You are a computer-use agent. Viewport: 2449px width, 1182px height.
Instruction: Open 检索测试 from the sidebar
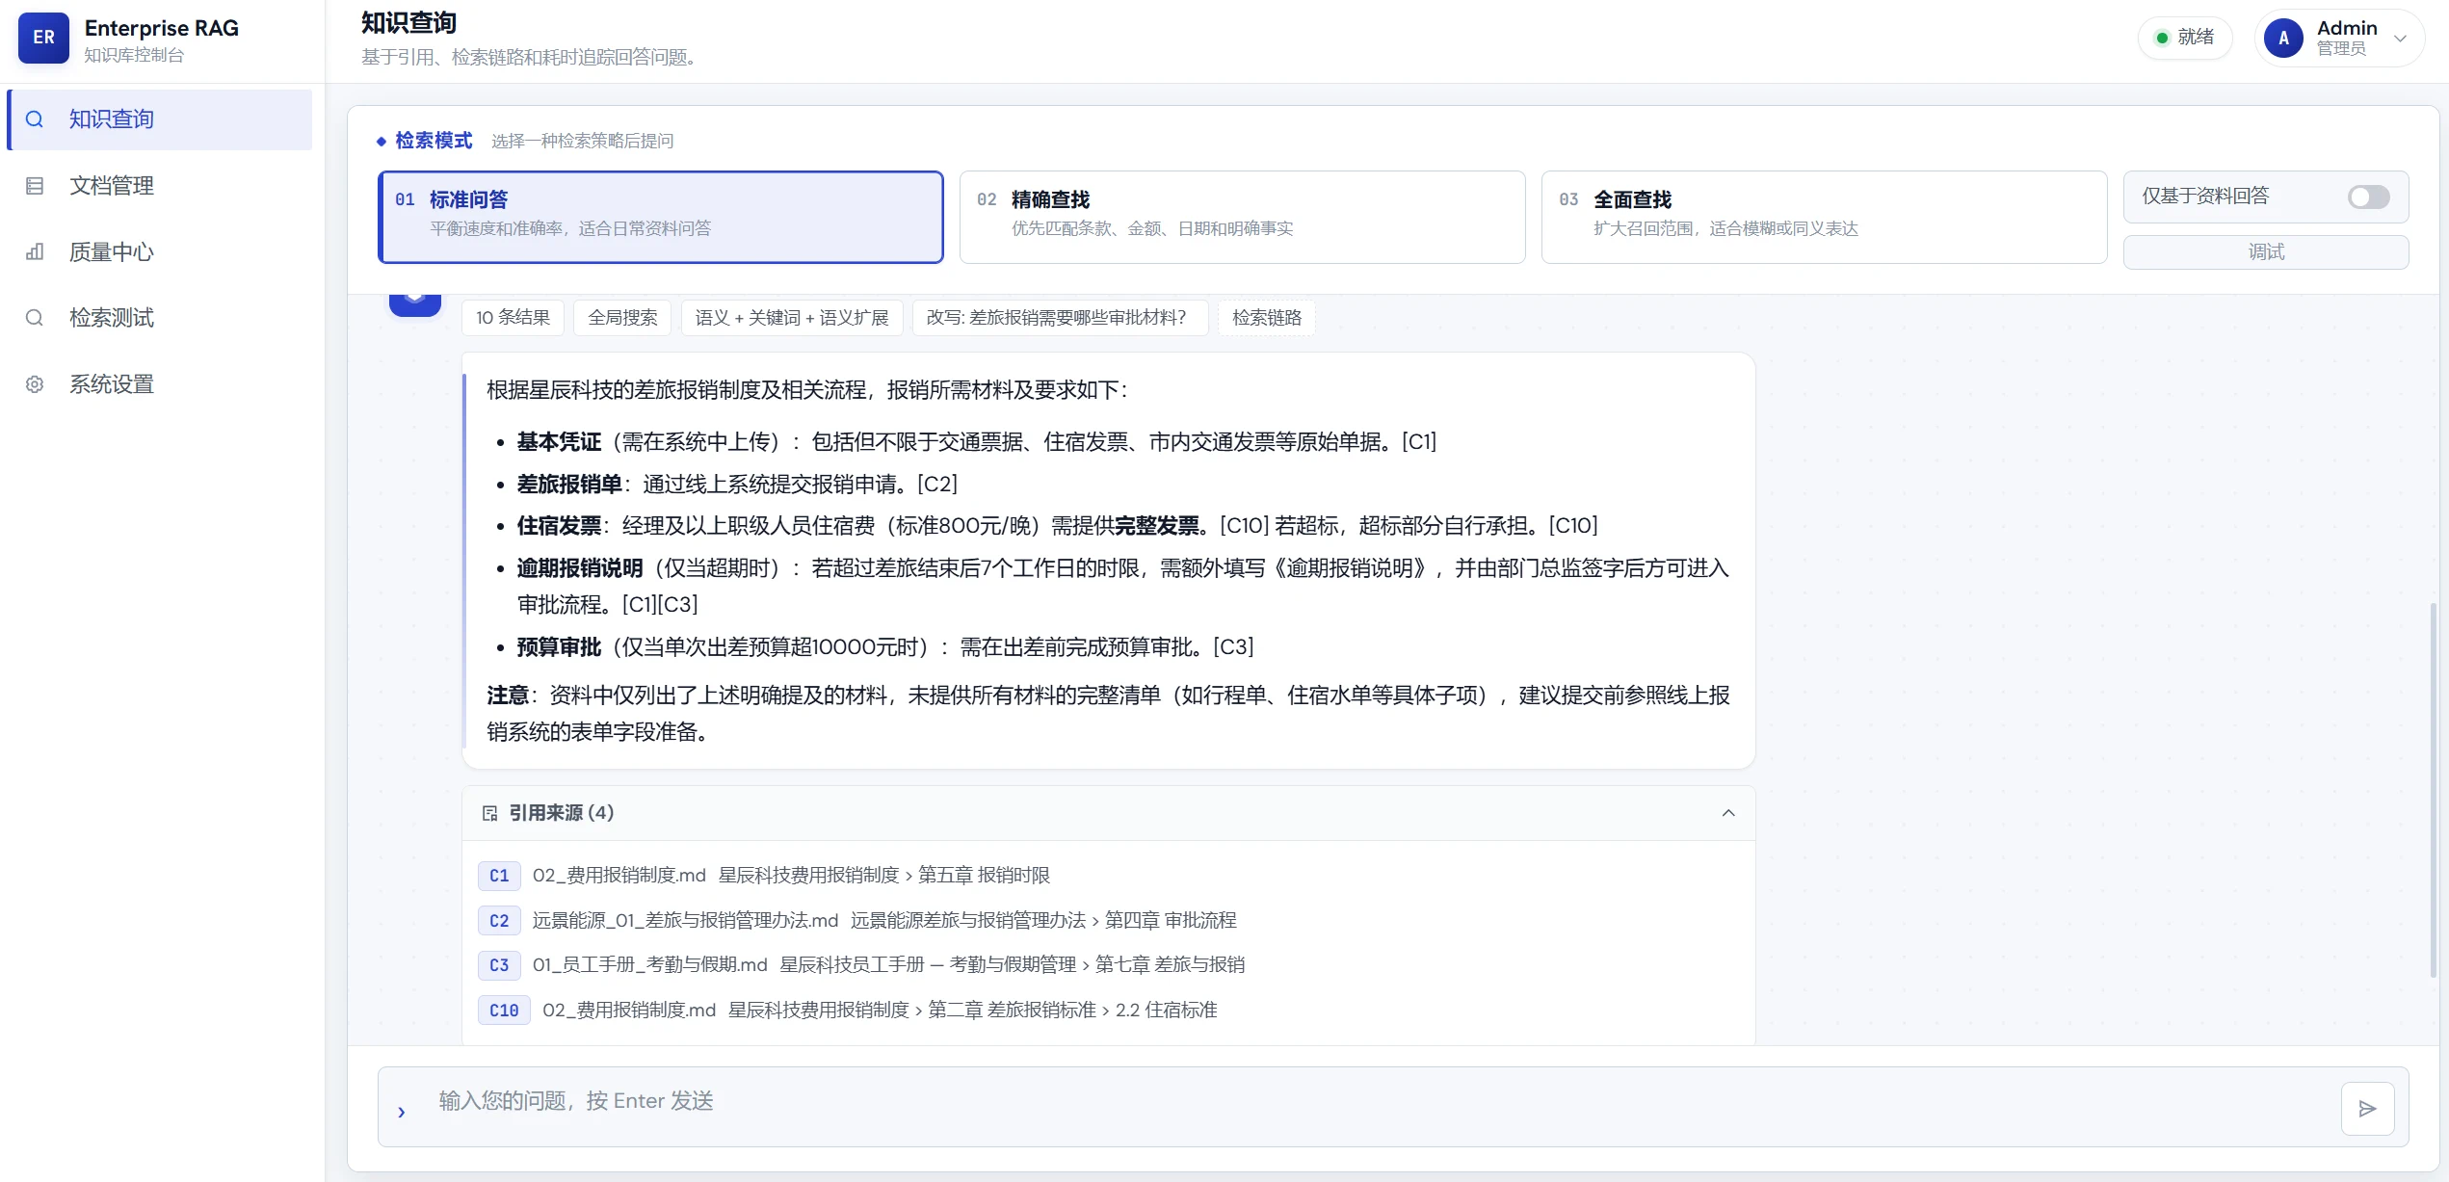160,318
